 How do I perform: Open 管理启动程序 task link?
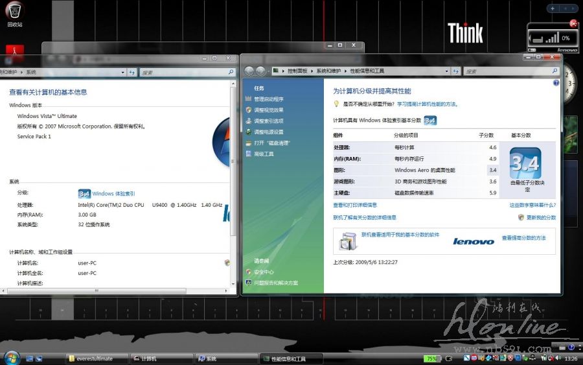tap(269, 99)
